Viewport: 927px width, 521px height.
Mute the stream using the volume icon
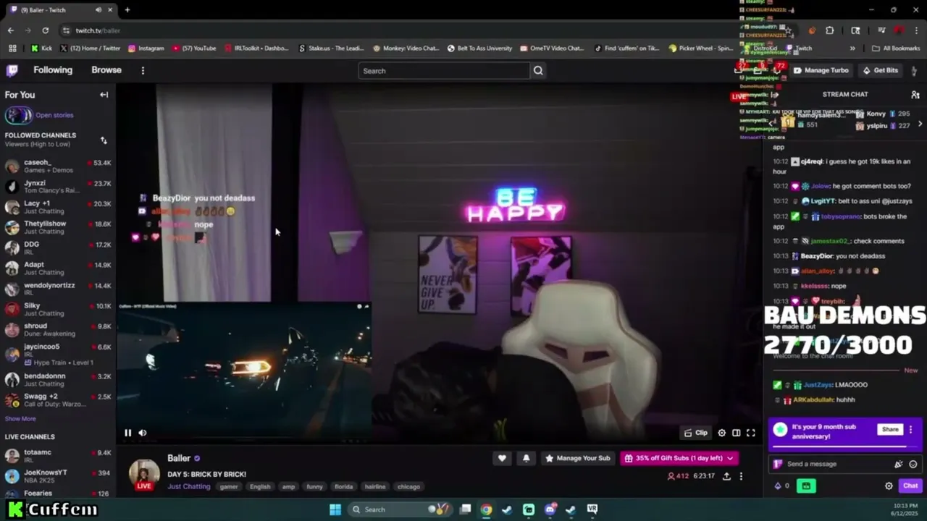pyautogui.click(x=143, y=433)
